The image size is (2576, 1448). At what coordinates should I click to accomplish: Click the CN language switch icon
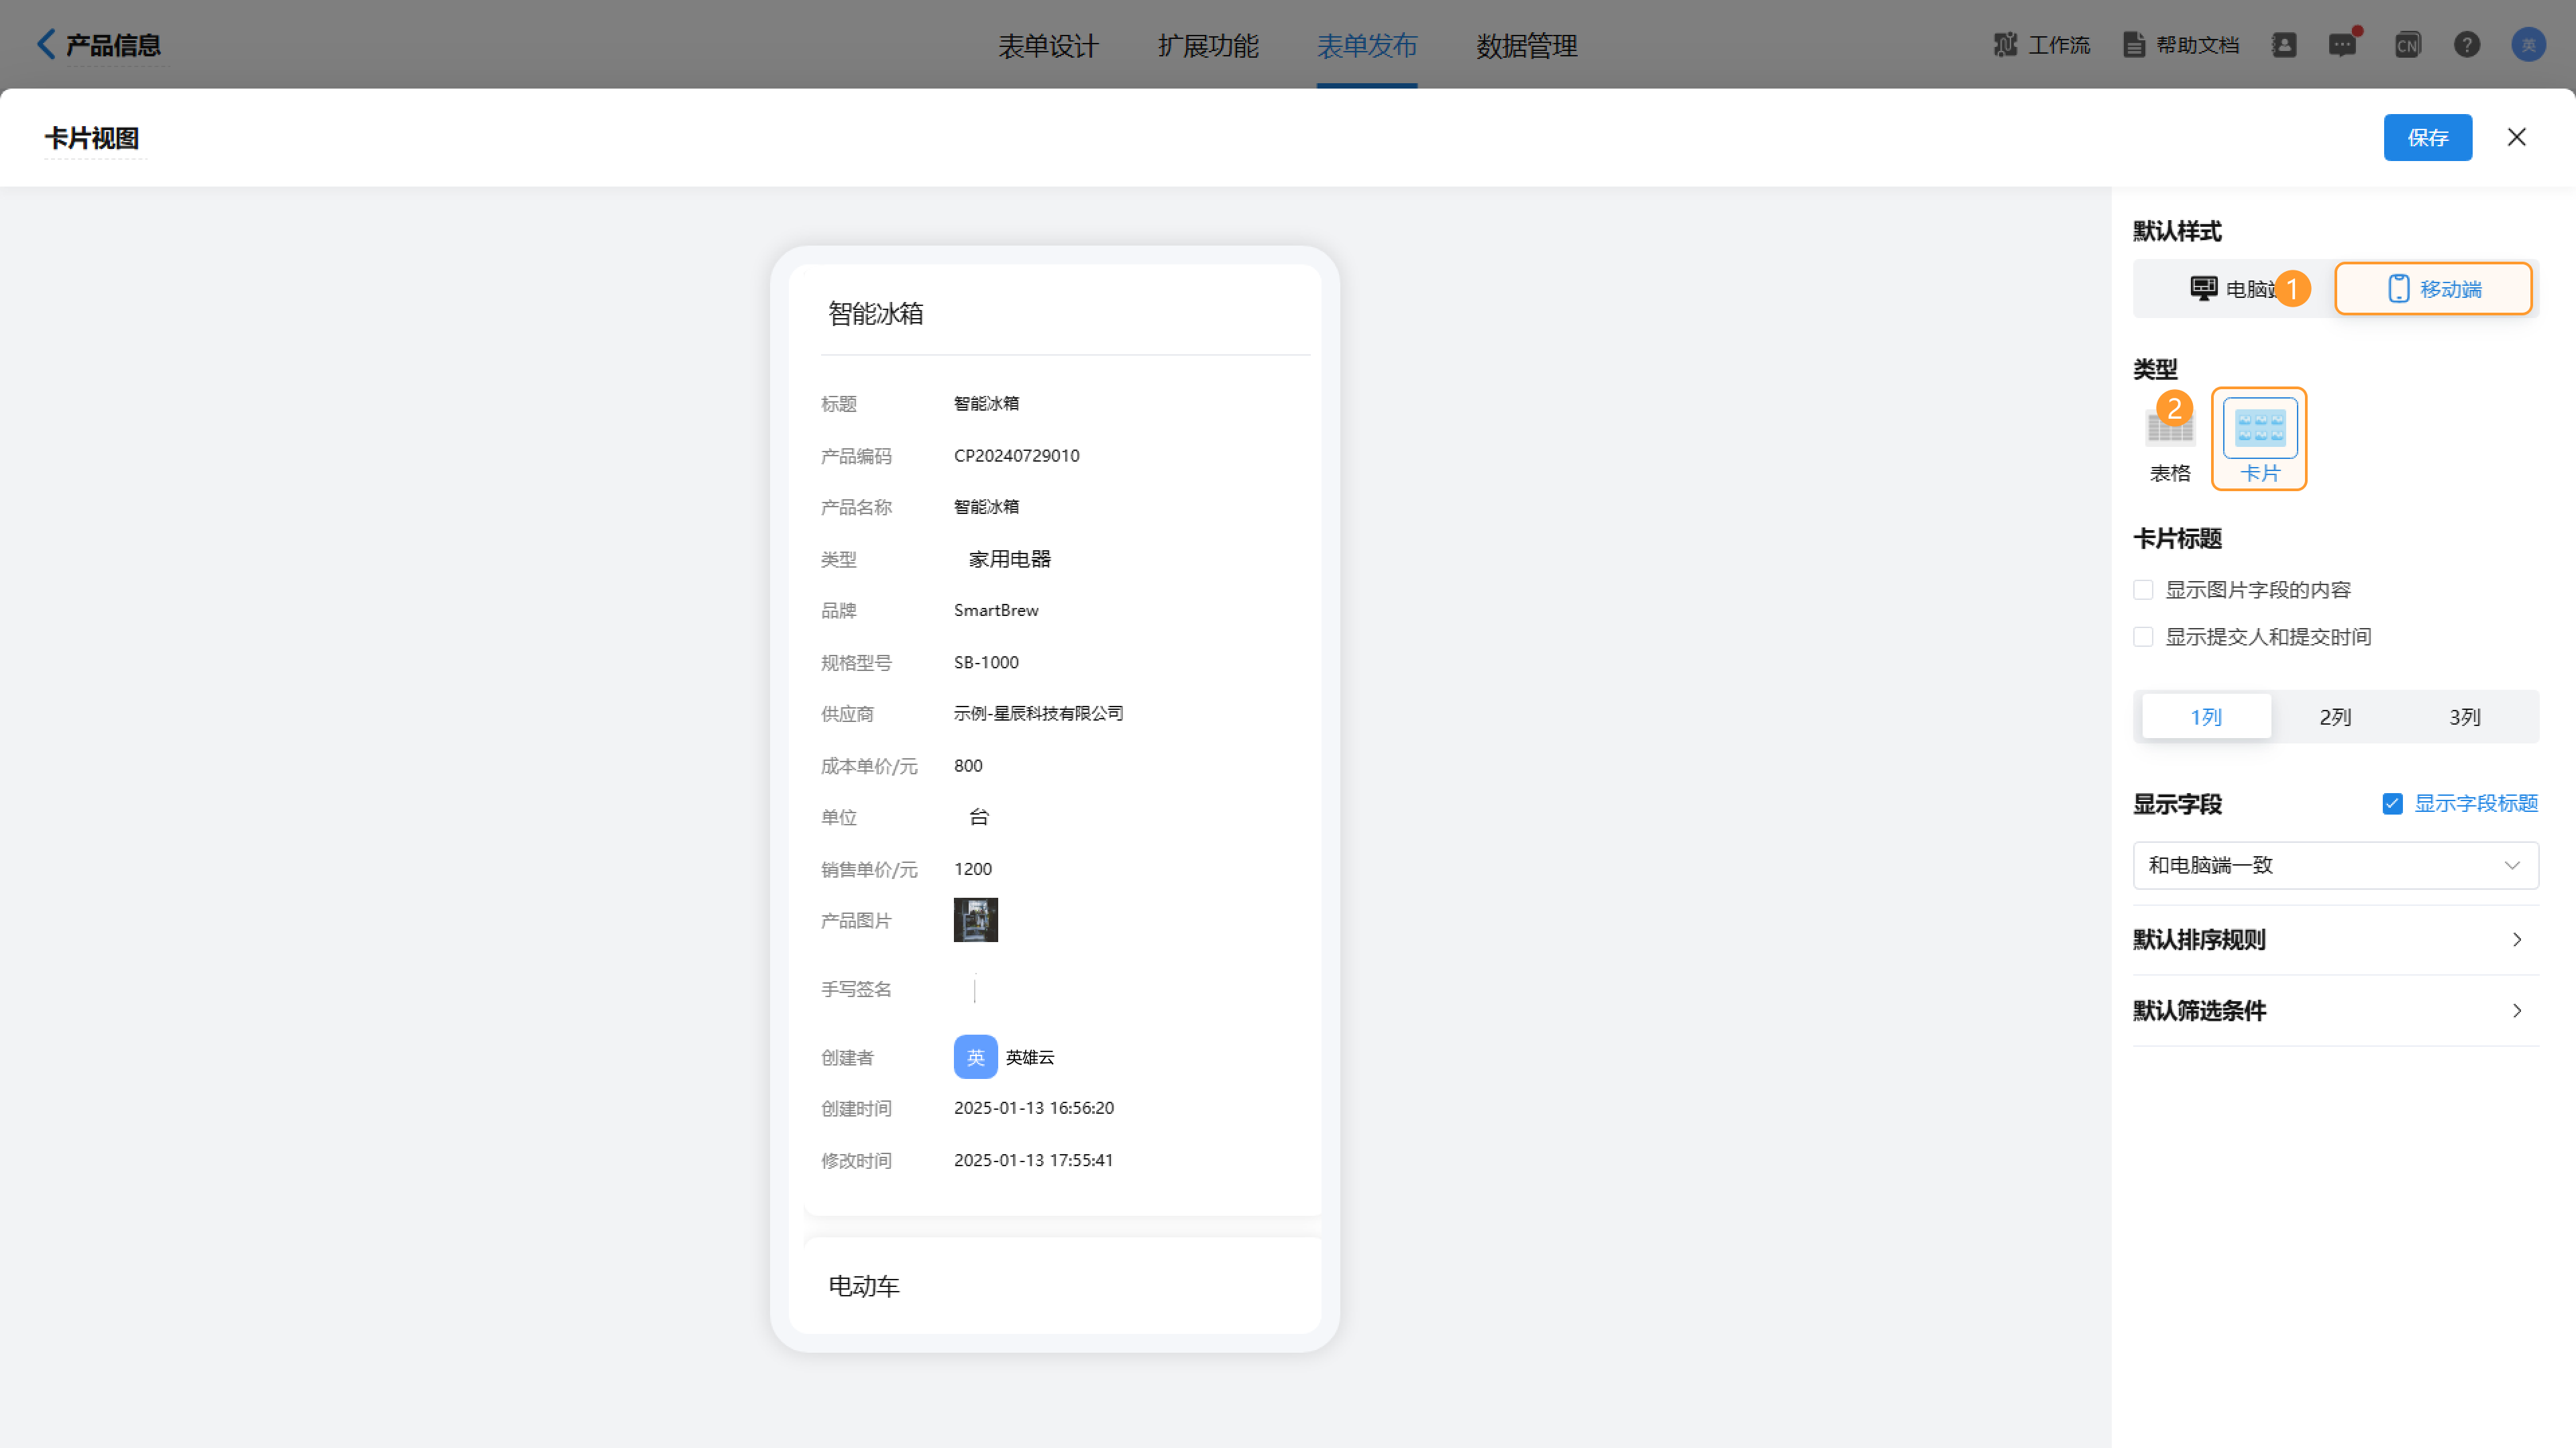(x=2407, y=45)
